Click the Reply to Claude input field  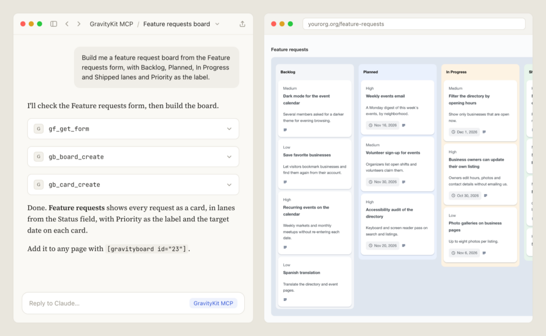point(133,303)
